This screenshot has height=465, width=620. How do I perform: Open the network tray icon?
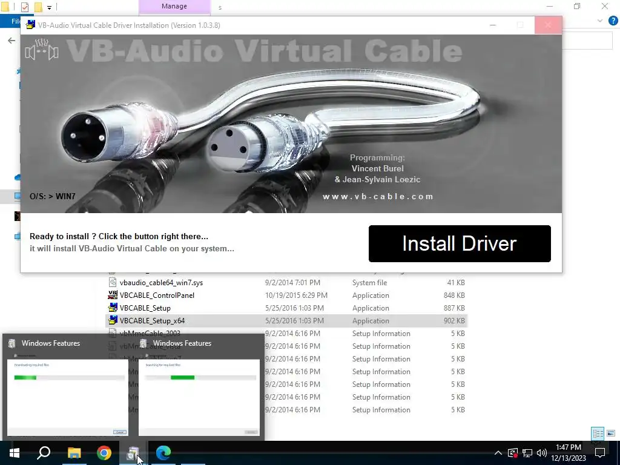coord(527,453)
